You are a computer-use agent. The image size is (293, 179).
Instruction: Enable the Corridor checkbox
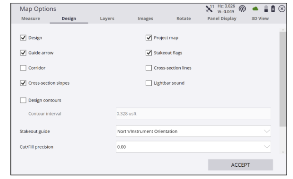click(23, 68)
